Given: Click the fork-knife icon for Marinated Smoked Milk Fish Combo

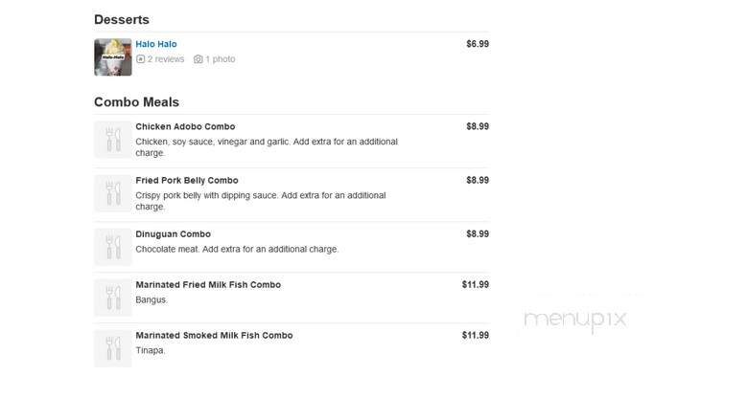Looking at the screenshot, I should (x=113, y=348).
